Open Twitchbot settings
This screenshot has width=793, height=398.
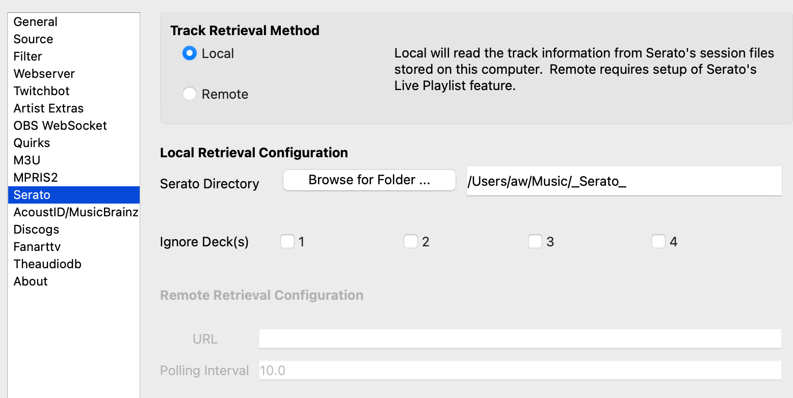pyautogui.click(x=42, y=91)
